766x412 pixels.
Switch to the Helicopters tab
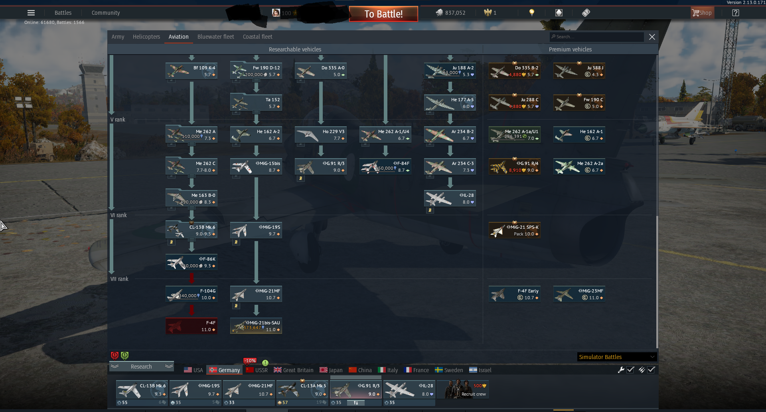tap(146, 37)
